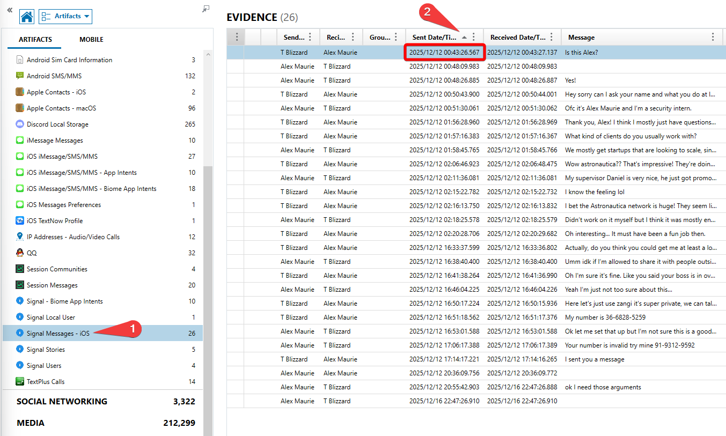Open the Received Date/Time column options menu
The image size is (726, 436).
[552, 37]
